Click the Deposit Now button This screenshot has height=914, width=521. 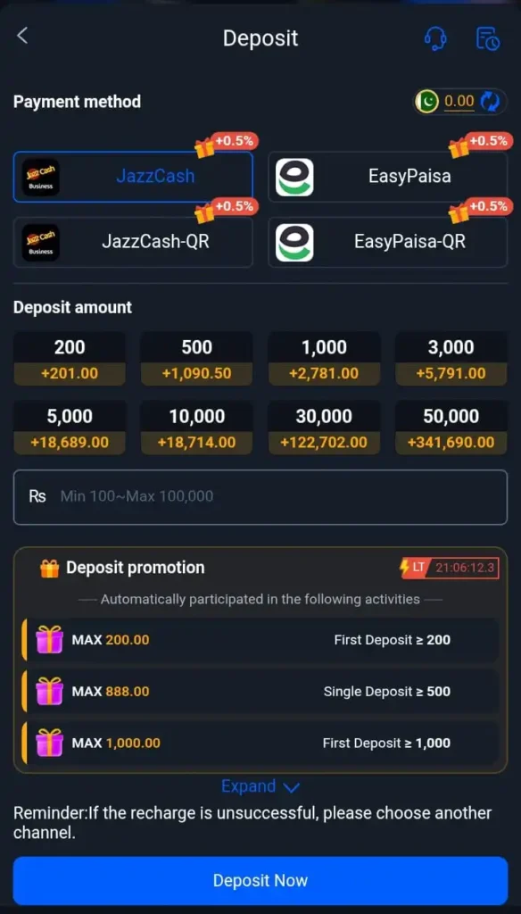coord(260,880)
